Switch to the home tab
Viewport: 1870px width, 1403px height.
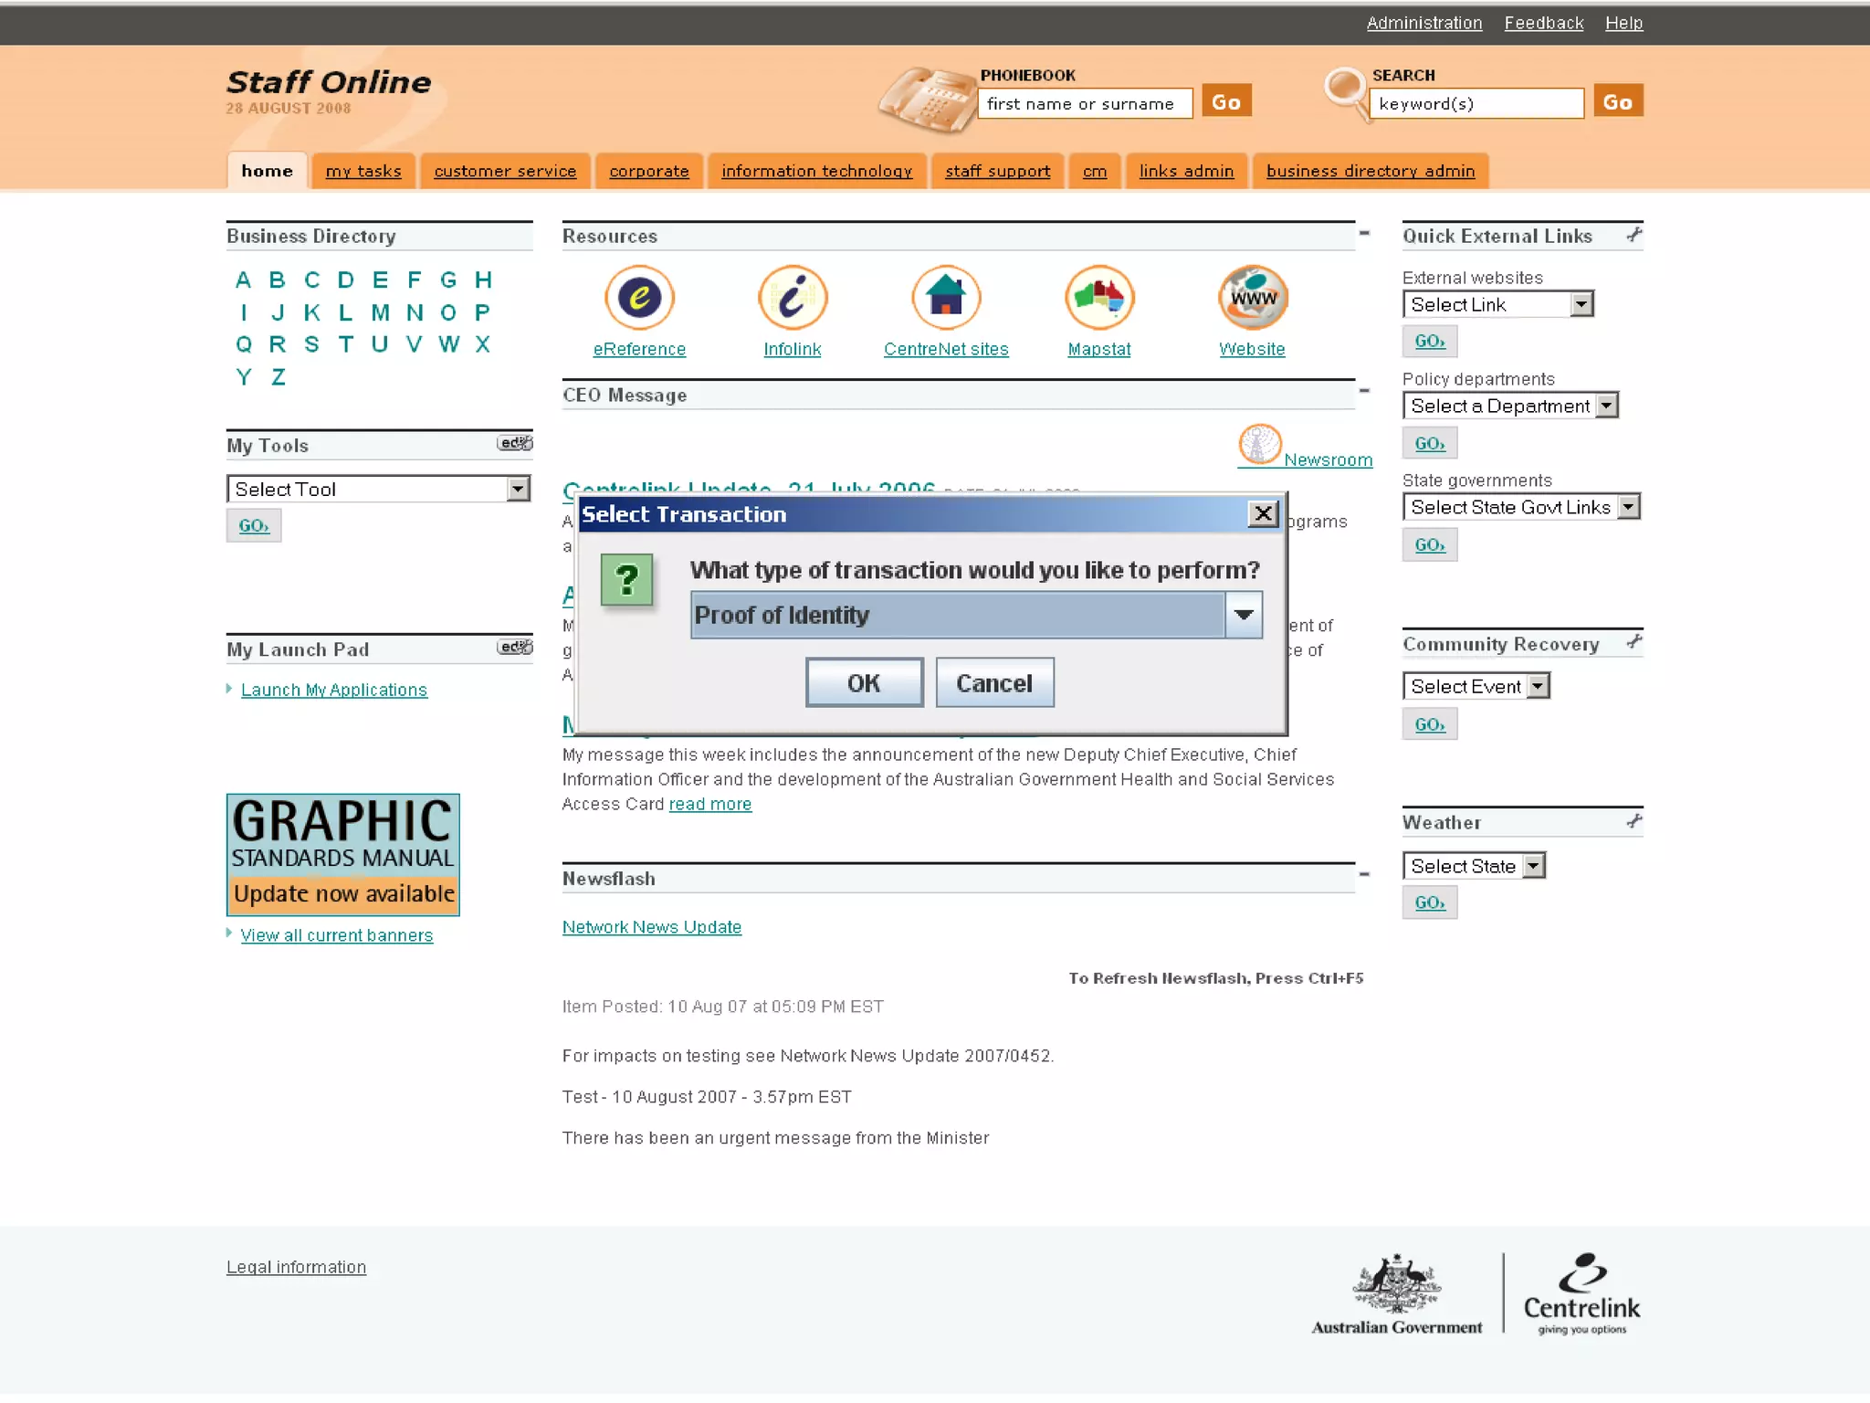coord(268,171)
